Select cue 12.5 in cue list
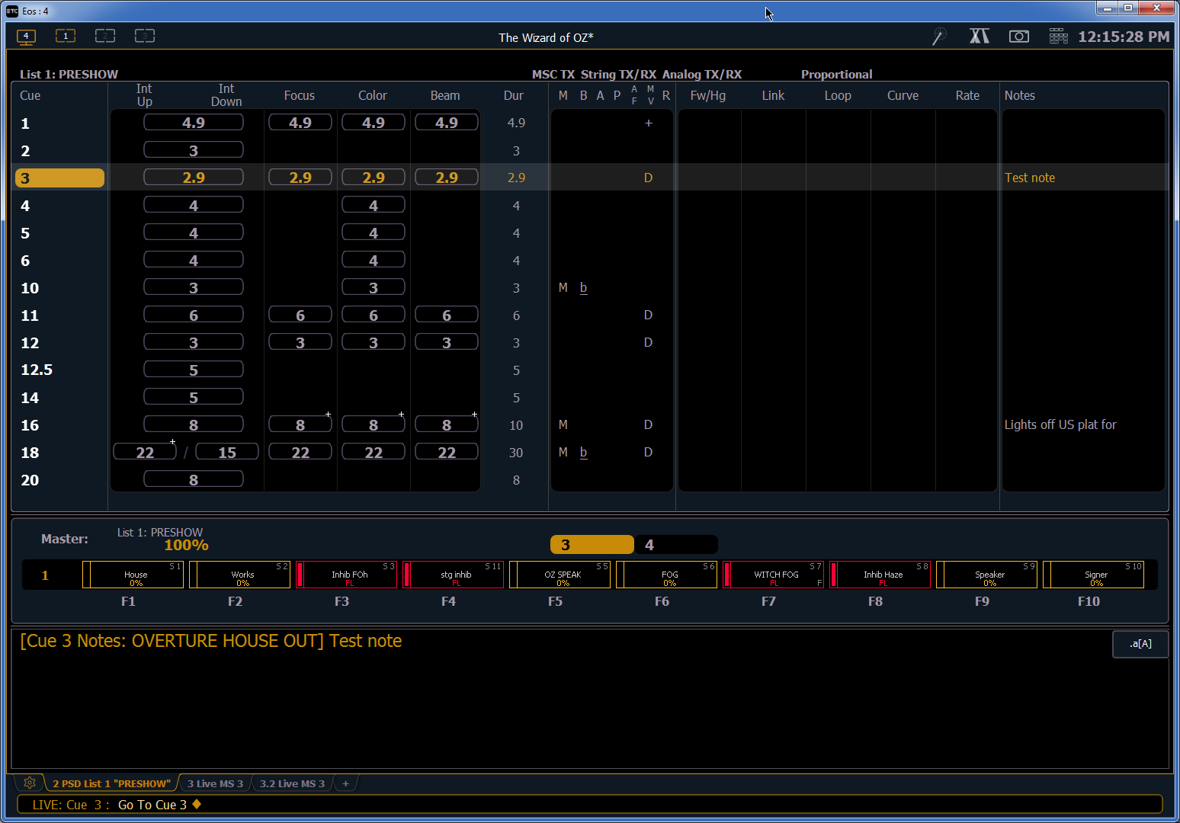Image resolution: width=1180 pixels, height=823 pixels. [37, 370]
